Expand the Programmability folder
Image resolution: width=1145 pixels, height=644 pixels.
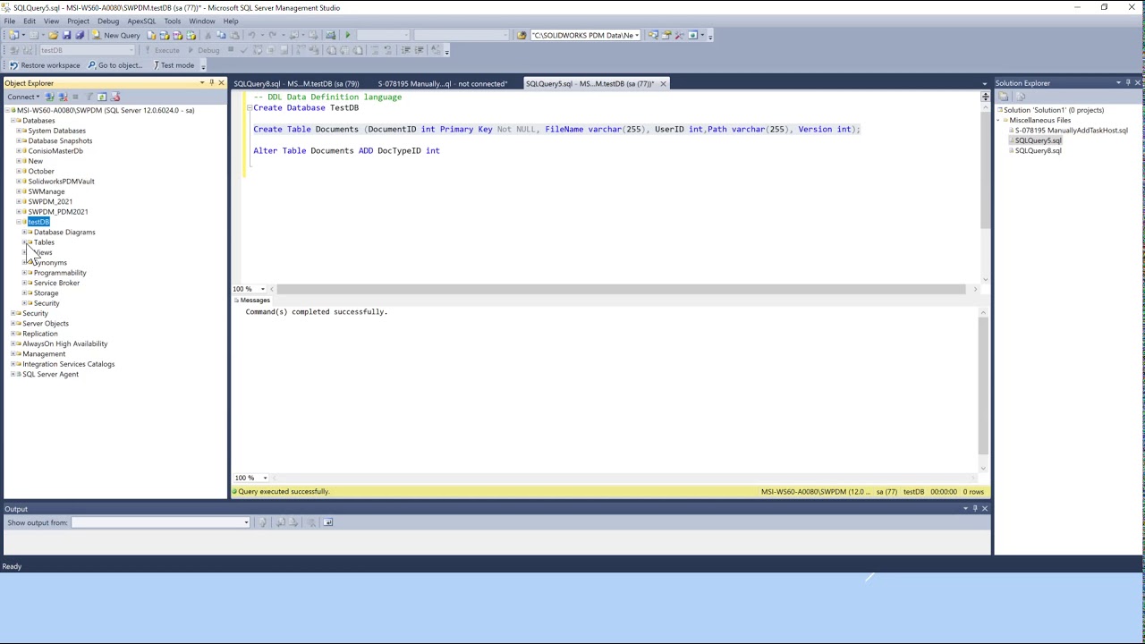point(24,273)
